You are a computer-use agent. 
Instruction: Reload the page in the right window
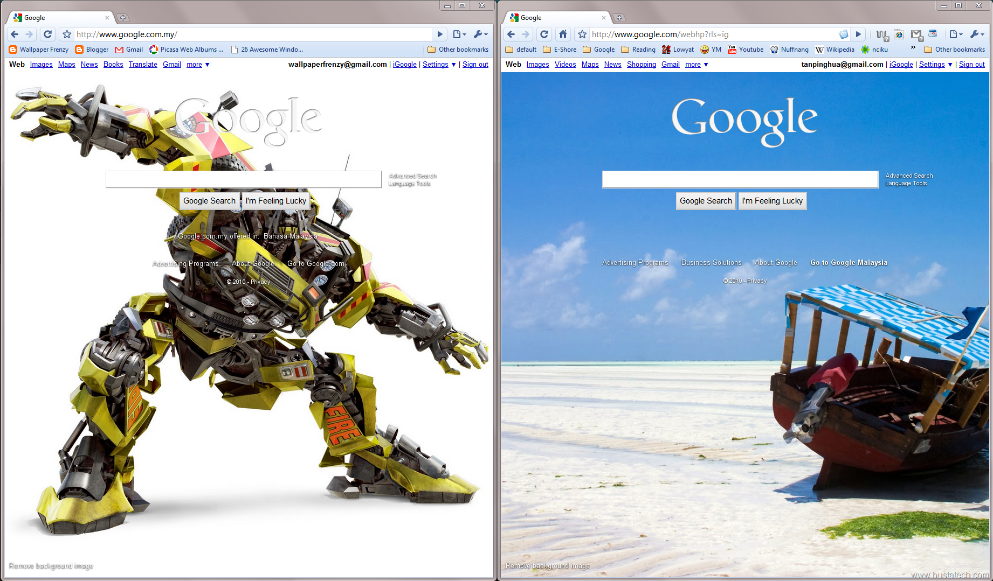(x=544, y=34)
